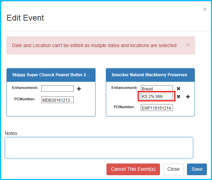
Task: Click the ENP110161214 PONumber field
Action: click(157, 108)
